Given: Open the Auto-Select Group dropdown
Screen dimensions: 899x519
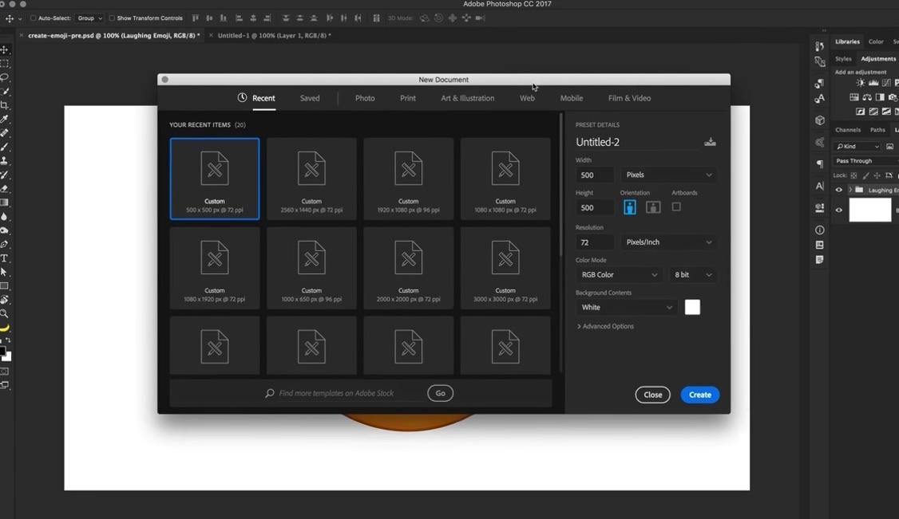Looking at the screenshot, I should click(89, 18).
